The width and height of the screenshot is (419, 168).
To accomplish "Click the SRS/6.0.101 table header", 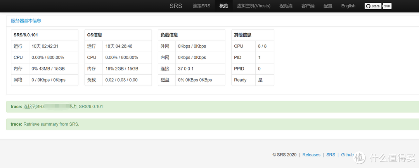I will 24,35.
